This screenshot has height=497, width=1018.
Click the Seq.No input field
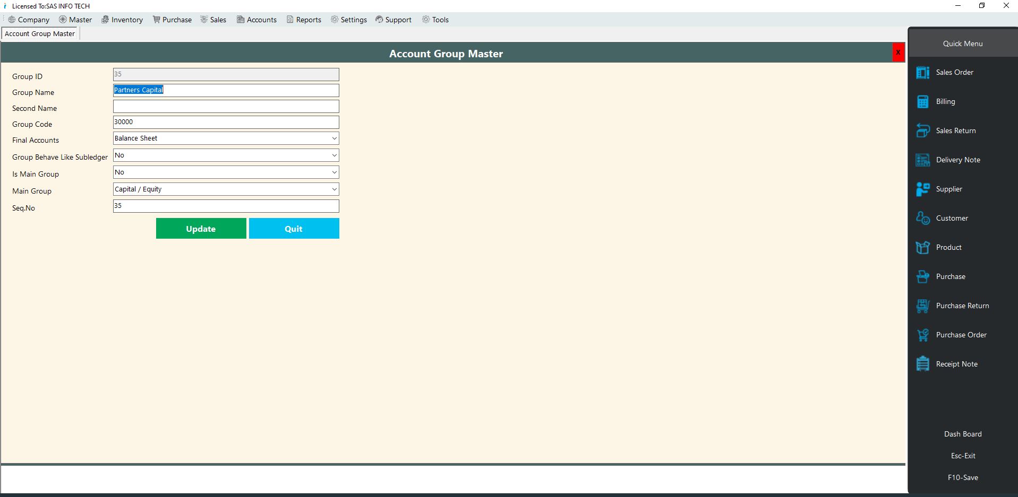[226, 206]
